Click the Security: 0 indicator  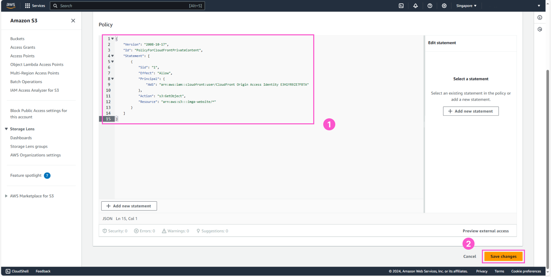pos(115,231)
